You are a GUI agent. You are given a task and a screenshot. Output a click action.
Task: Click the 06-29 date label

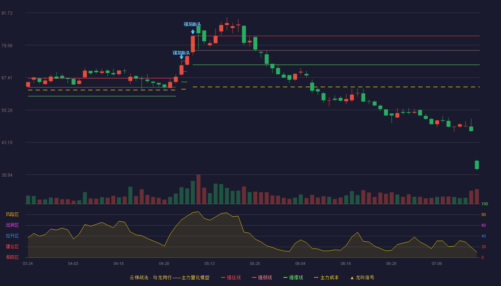point(391,263)
